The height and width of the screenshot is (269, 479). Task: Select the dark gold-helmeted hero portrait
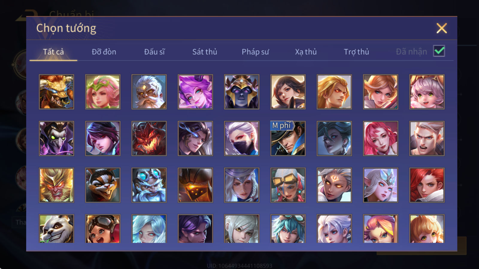(x=242, y=92)
